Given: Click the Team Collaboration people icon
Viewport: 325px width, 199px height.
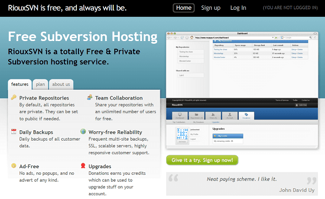Looking at the screenshot, I should pos(89,97).
